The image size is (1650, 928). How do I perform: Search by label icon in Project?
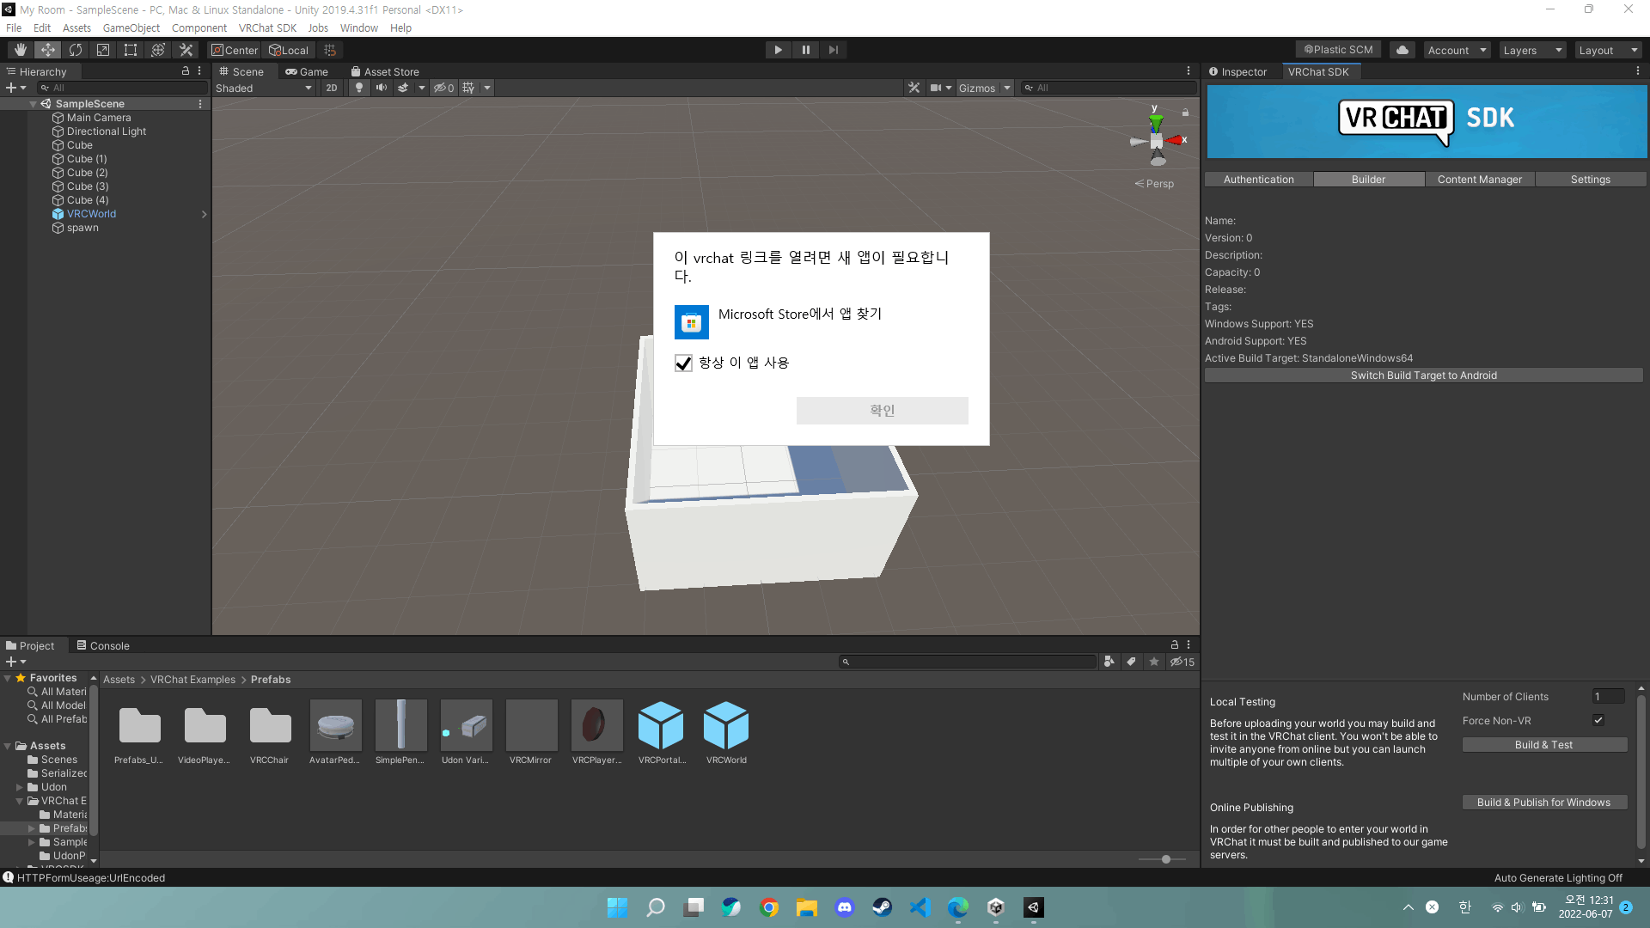point(1132,662)
